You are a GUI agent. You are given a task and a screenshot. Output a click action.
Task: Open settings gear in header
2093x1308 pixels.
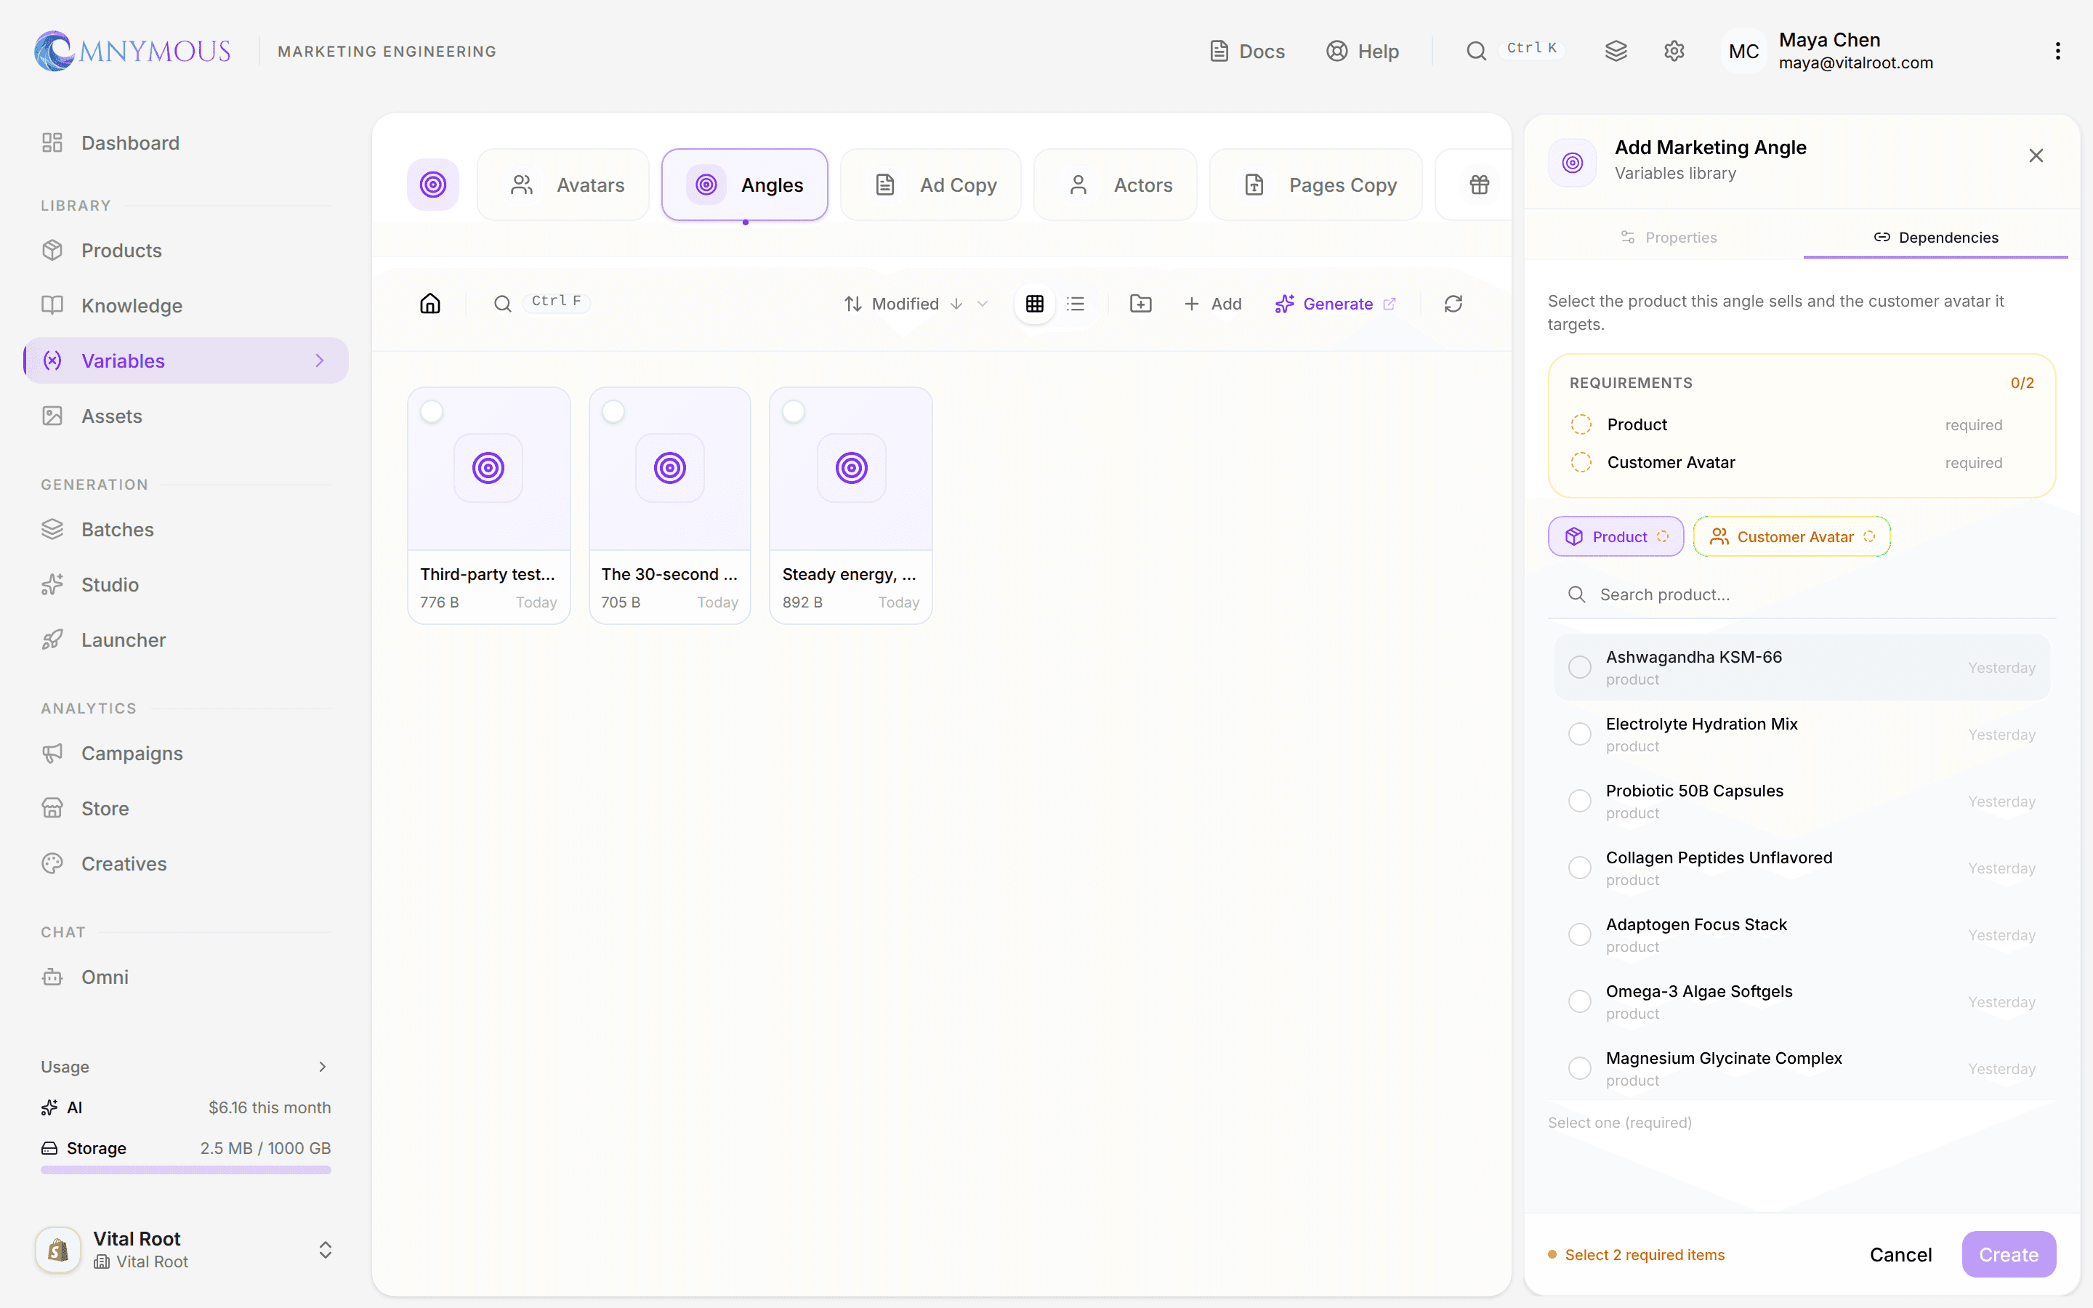pyautogui.click(x=1674, y=51)
